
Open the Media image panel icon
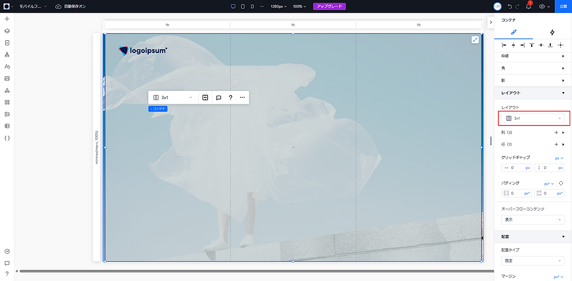7,78
